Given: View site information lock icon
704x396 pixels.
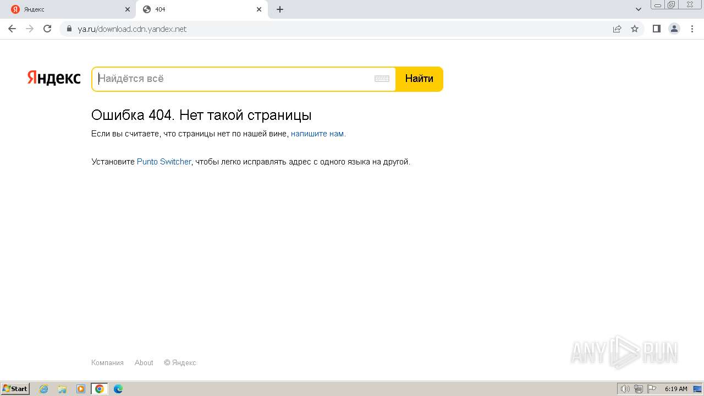Looking at the screenshot, I should pos(69,29).
